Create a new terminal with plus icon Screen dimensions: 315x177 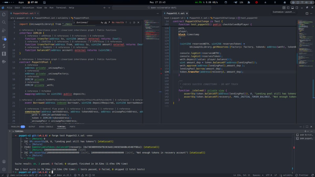(x=305, y=131)
